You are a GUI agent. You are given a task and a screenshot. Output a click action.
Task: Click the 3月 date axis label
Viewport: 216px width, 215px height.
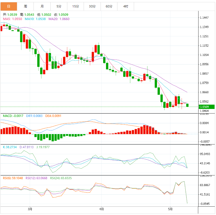click(x=30, y=209)
